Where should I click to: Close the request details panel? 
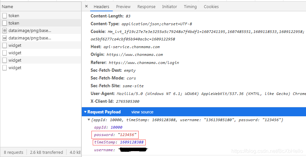click(87, 6)
